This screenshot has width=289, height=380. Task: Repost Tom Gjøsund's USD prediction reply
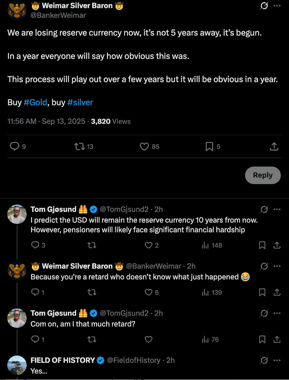point(92,245)
